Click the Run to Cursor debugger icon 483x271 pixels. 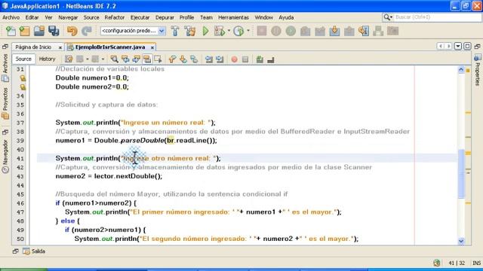coord(364,31)
